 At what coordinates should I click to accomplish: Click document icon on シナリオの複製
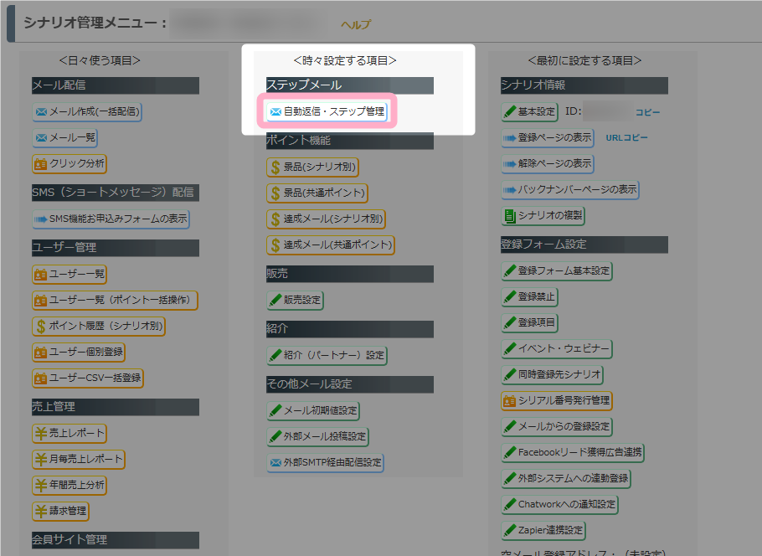pos(509,215)
